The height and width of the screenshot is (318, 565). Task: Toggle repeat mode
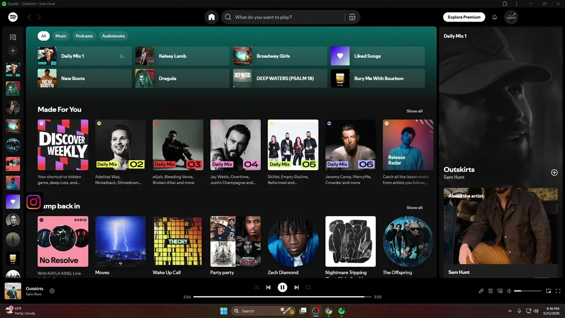click(x=309, y=288)
